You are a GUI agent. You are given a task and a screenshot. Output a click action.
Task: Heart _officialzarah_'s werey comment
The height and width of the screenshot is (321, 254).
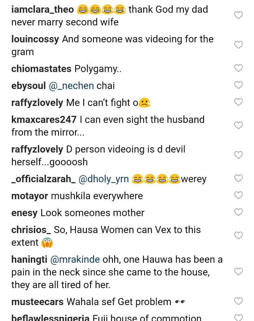tap(239, 178)
